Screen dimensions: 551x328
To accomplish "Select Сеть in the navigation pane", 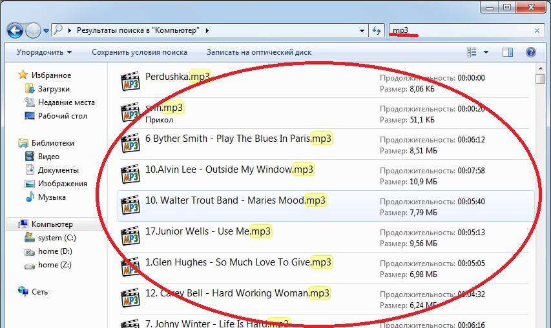I will point(39,292).
